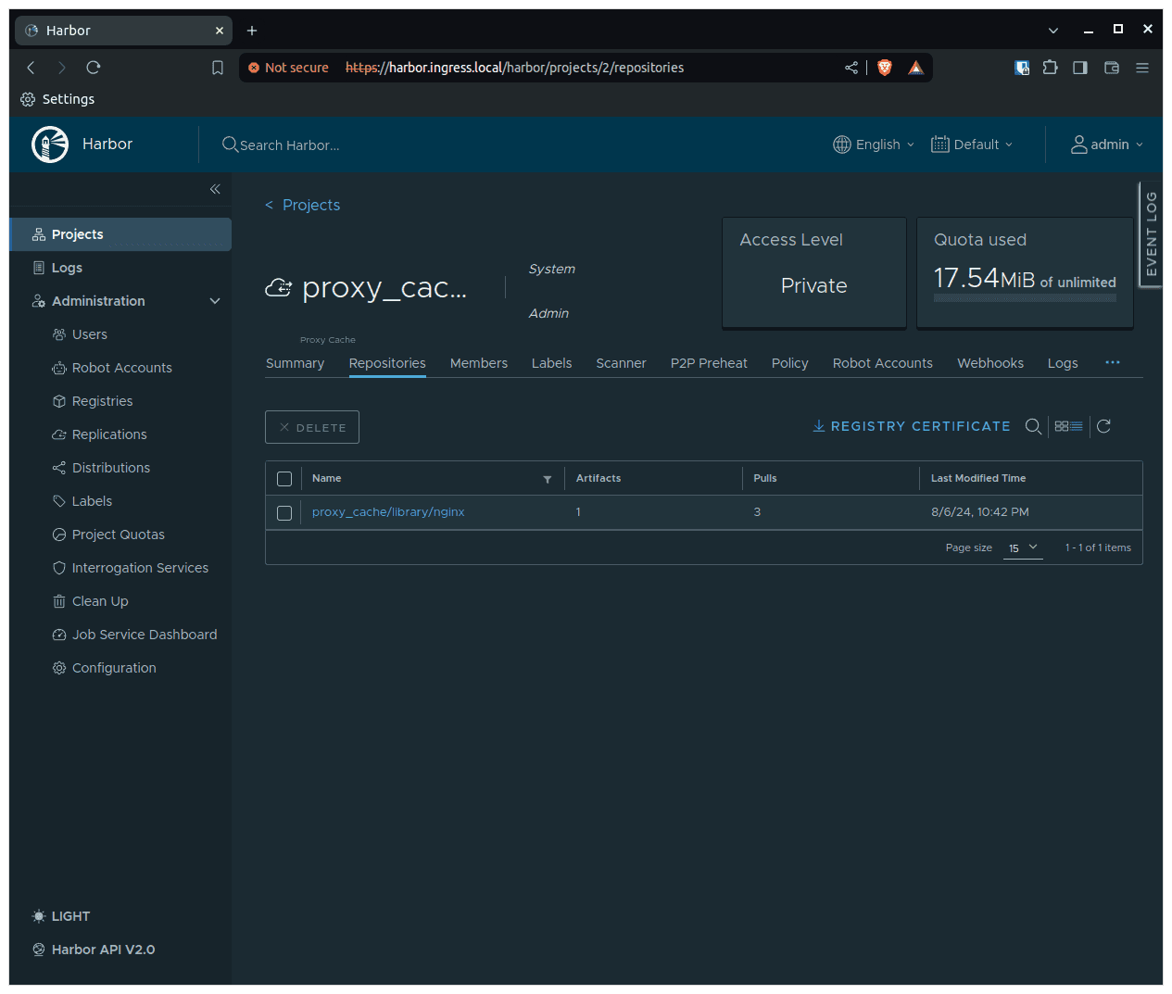
Task: Open a new browser tab
Action: [x=252, y=31]
